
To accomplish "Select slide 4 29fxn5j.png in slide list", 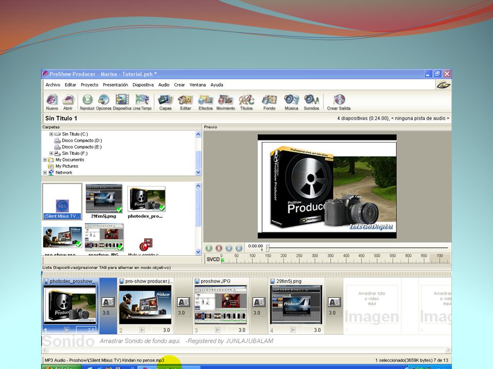I will click(296, 305).
